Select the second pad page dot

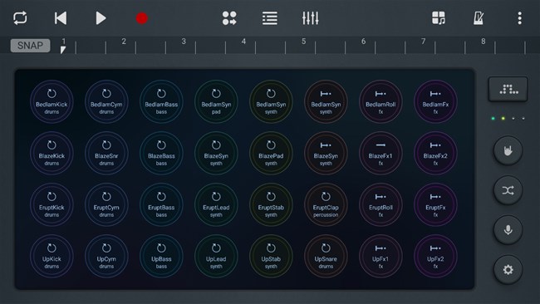pyautogui.click(x=503, y=119)
